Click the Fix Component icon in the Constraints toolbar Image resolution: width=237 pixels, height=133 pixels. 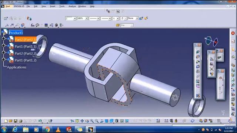click(198, 71)
